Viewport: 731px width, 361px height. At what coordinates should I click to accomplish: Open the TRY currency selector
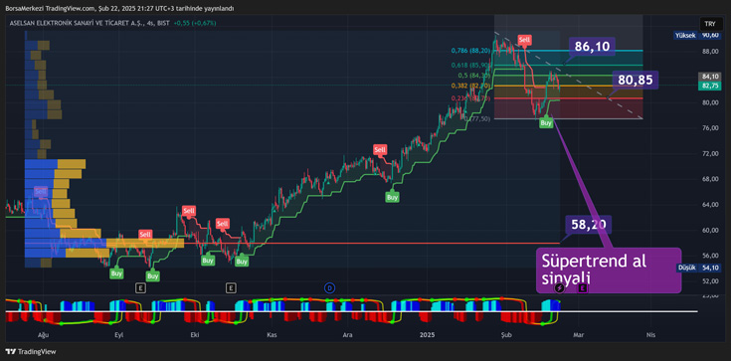point(710,23)
